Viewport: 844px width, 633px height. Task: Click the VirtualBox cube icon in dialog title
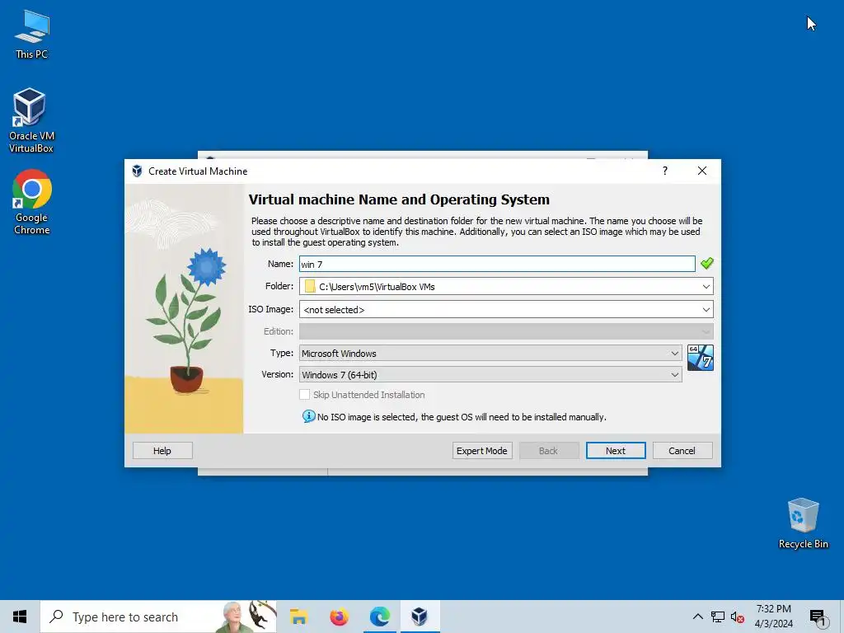pyautogui.click(x=138, y=171)
